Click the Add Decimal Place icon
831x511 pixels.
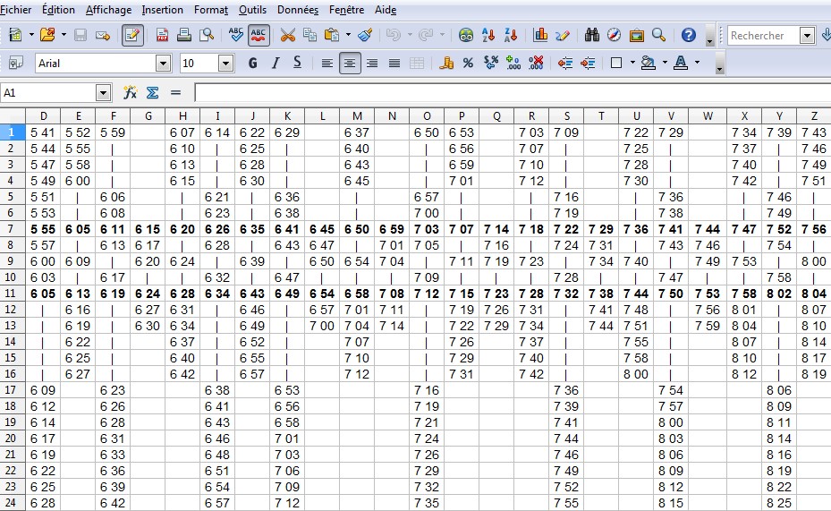pyautogui.click(x=513, y=64)
